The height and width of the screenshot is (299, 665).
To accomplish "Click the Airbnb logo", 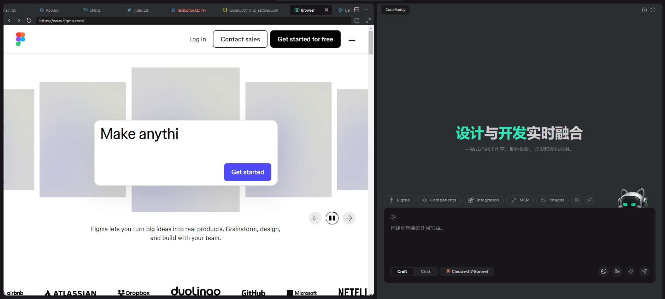I will point(14,293).
